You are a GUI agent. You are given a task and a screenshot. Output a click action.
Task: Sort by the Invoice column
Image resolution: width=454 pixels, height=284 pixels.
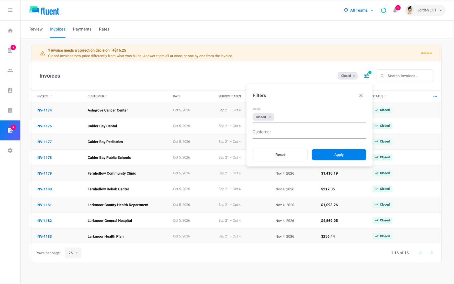pos(44,96)
